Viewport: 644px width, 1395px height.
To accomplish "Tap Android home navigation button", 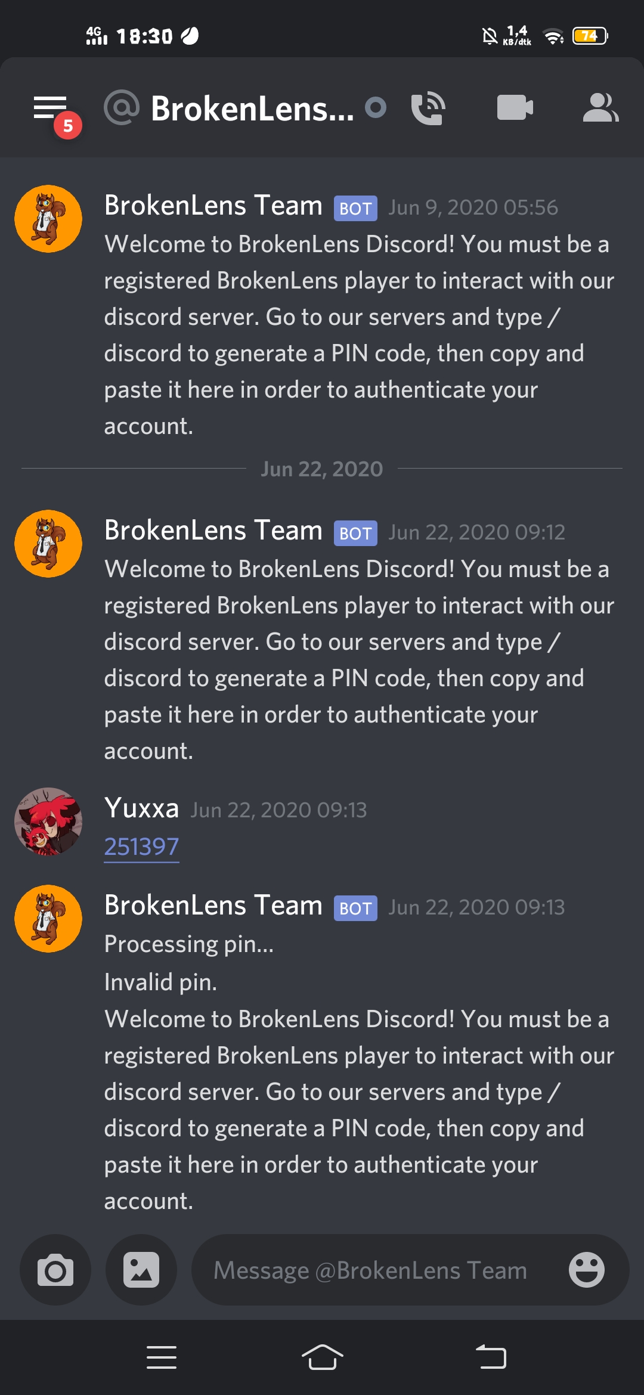I will click(x=322, y=1357).
